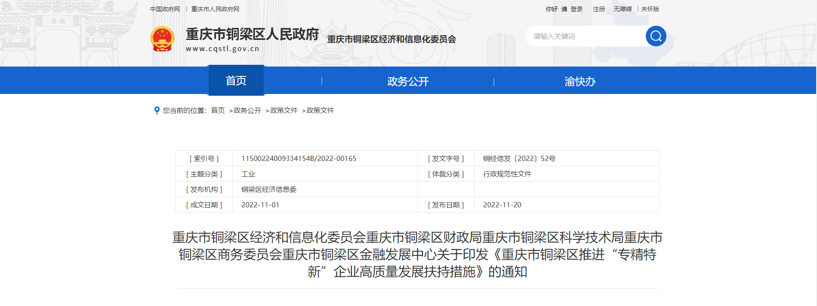
Task: Focus the 请输入关键词 search field
Action: tap(585, 36)
